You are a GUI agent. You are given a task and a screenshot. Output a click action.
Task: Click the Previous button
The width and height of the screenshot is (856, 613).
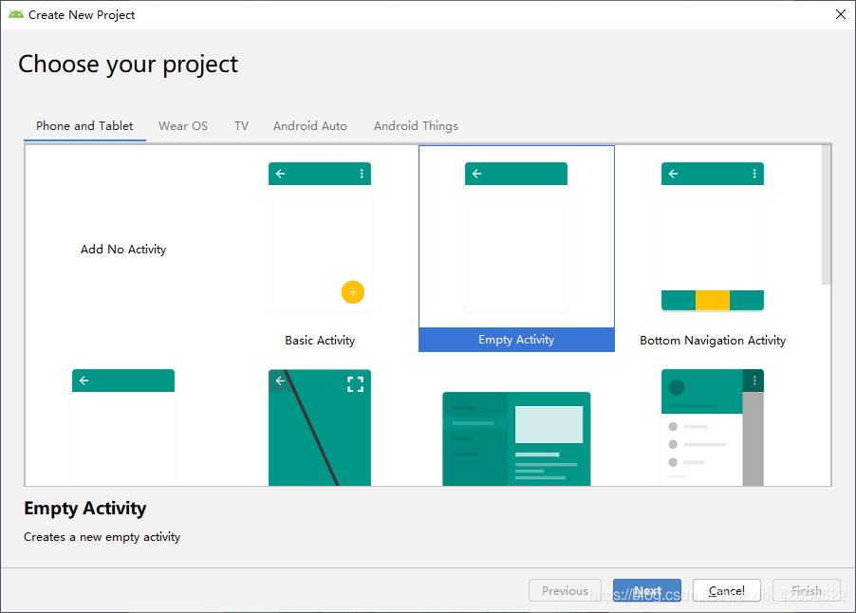coord(565,590)
